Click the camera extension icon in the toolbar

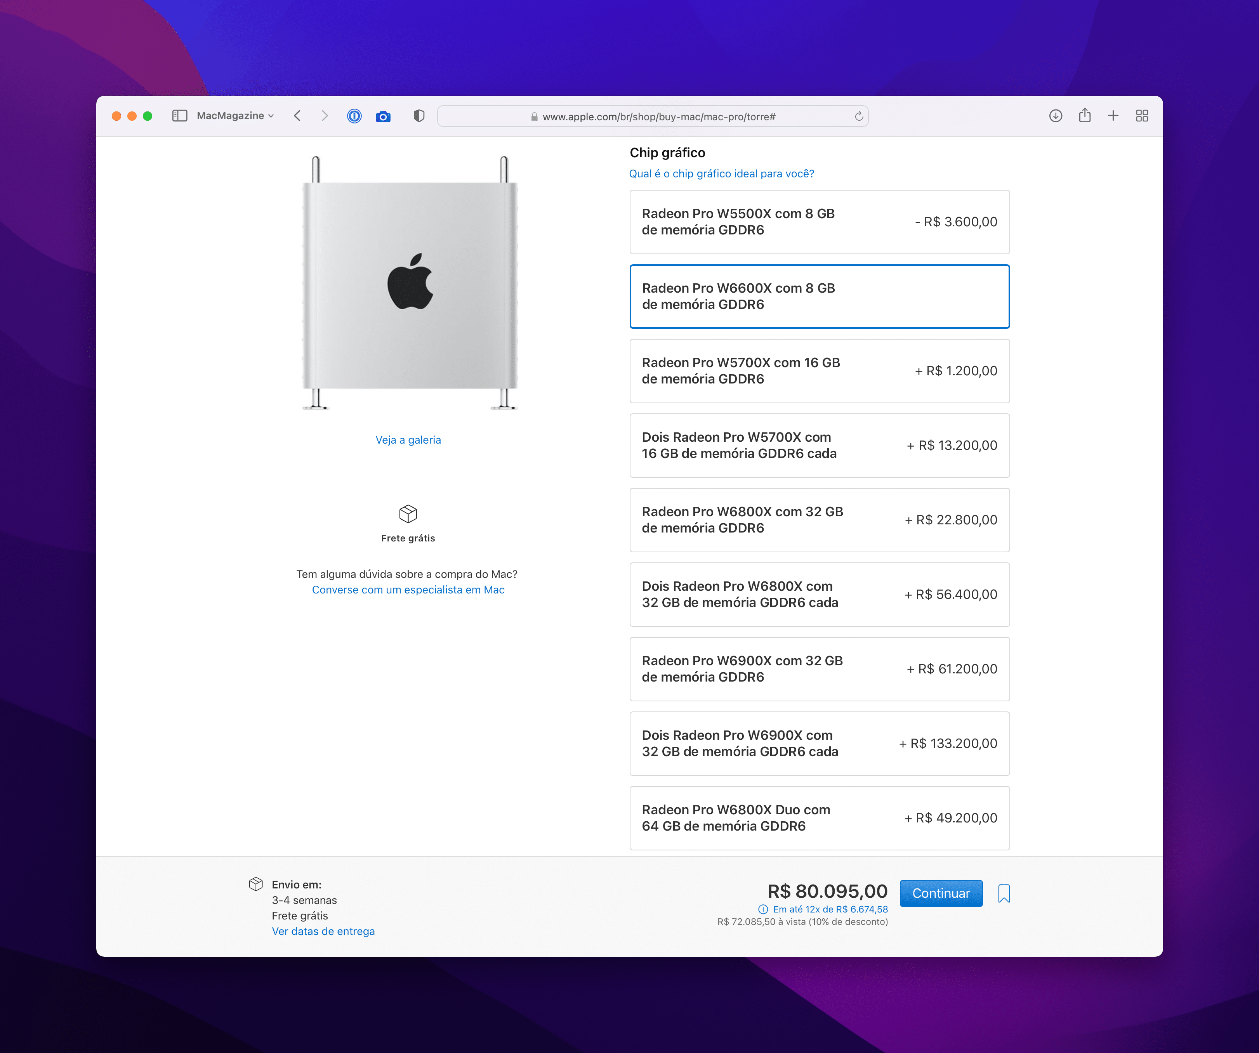(383, 116)
